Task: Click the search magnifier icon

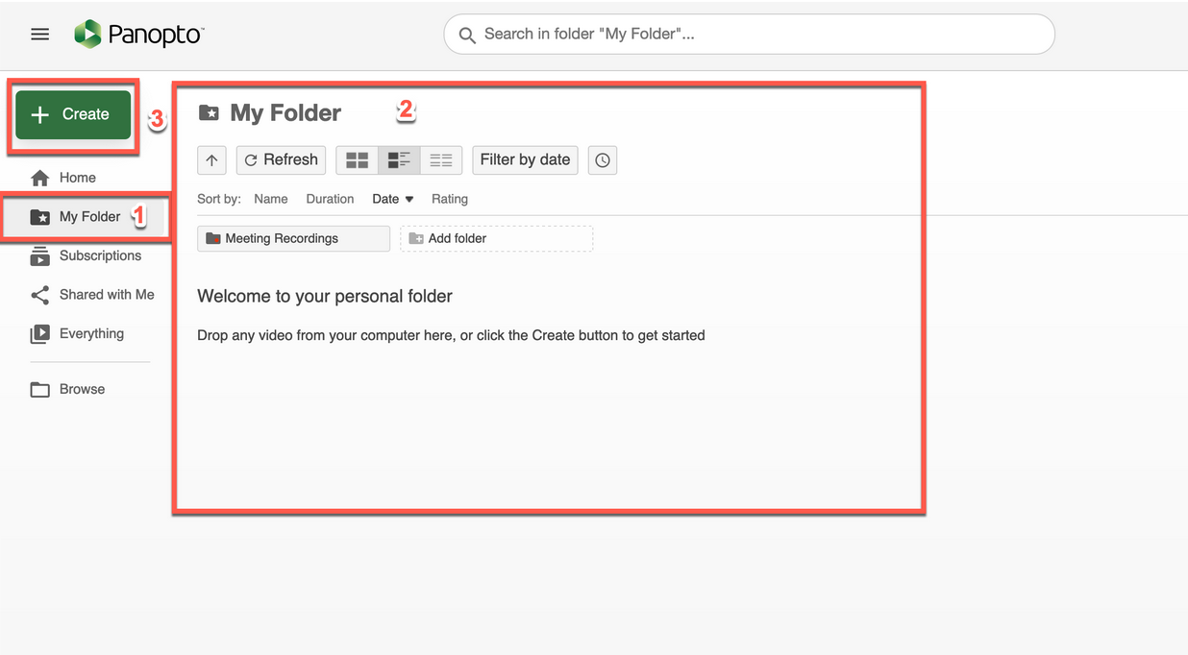Action: click(x=467, y=36)
